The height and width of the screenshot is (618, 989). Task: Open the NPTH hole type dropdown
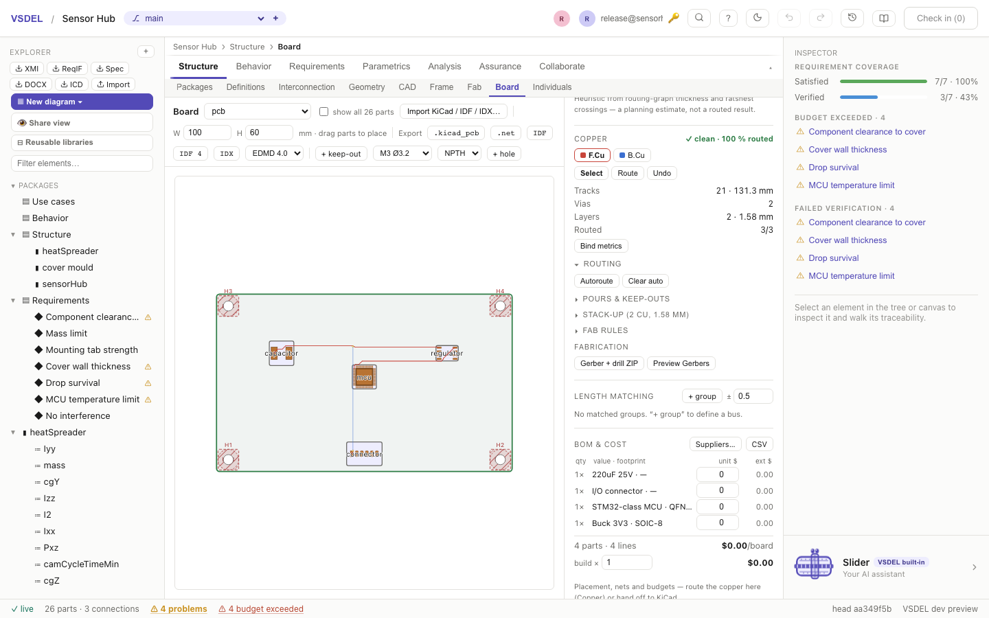click(459, 153)
